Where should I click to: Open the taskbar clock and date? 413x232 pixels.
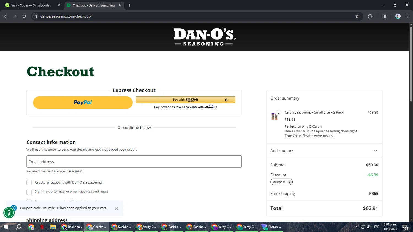[x=390, y=227]
